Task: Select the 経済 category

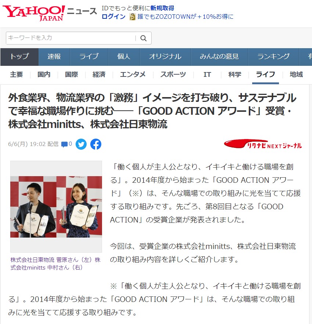Action: [99, 75]
